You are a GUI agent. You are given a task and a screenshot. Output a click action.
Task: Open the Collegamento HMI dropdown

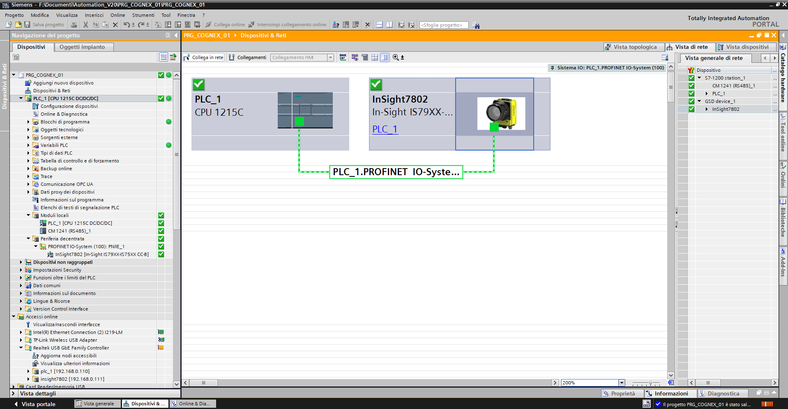(330, 57)
